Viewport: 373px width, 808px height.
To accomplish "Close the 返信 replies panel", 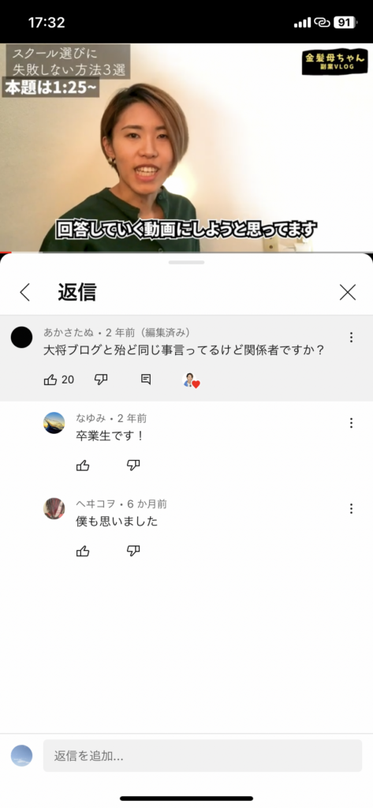I will pos(348,292).
